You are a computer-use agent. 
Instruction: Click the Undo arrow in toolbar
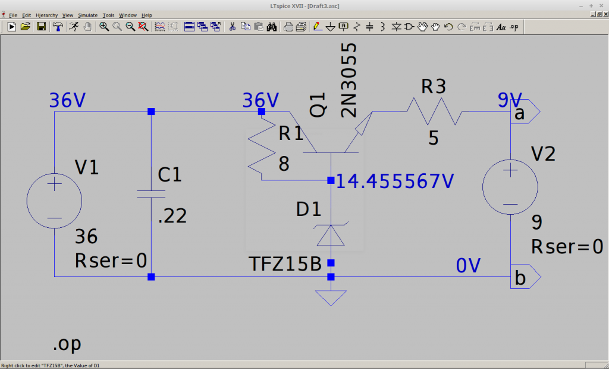click(x=448, y=26)
